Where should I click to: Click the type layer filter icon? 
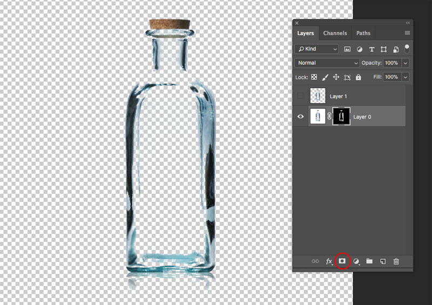(x=372, y=49)
